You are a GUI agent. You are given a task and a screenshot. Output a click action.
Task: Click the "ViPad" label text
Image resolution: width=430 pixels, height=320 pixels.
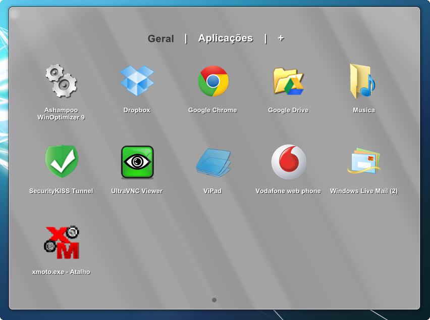tap(212, 191)
